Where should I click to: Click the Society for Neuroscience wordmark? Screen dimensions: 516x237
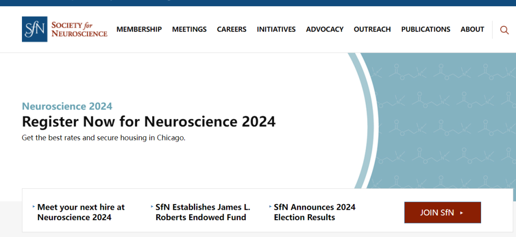tap(79, 29)
